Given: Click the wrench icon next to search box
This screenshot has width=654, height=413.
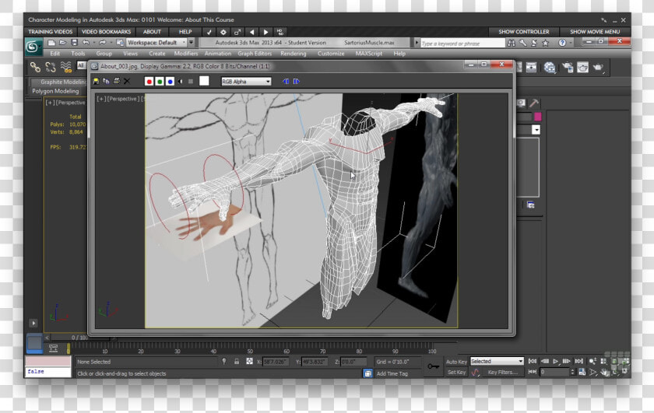Looking at the screenshot, I should pyautogui.click(x=522, y=43).
